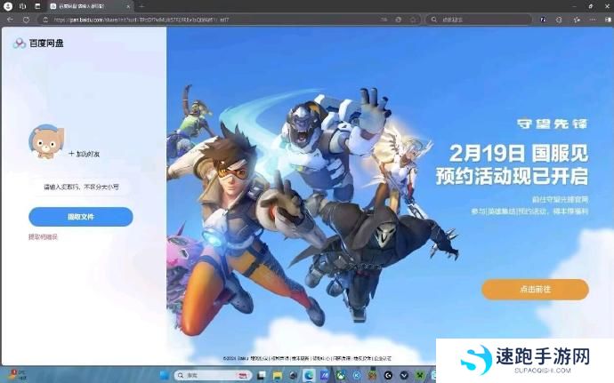Click the 百度网盘 logo

coord(38,43)
